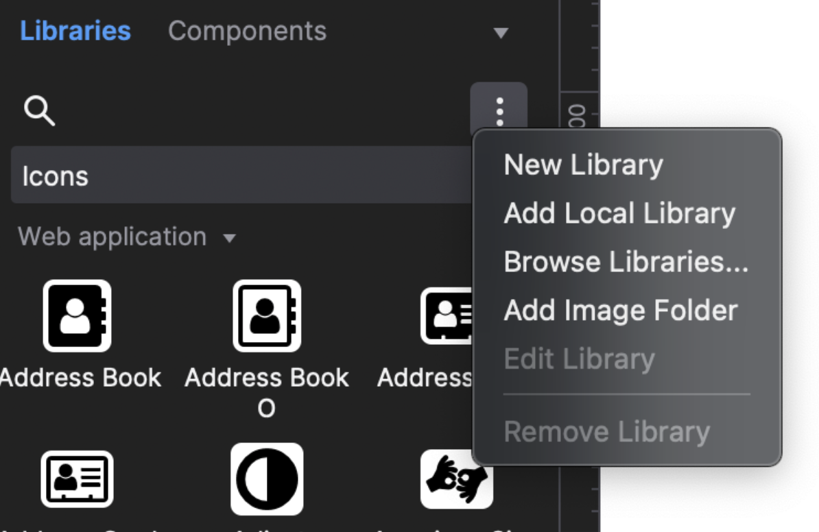Screen dimensions: 819x532
Task: Pick the American Sign Language hands icon
Action: [x=455, y=478]
